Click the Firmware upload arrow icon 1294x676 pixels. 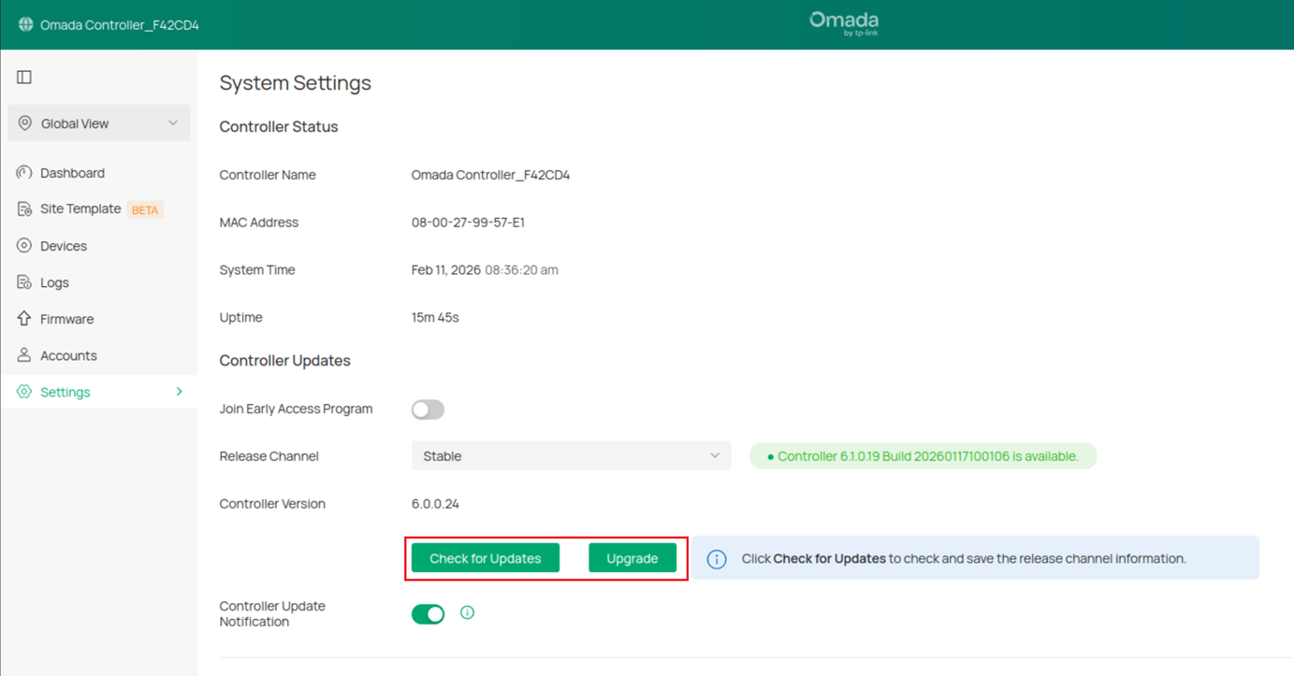click(x=24, y=319)
